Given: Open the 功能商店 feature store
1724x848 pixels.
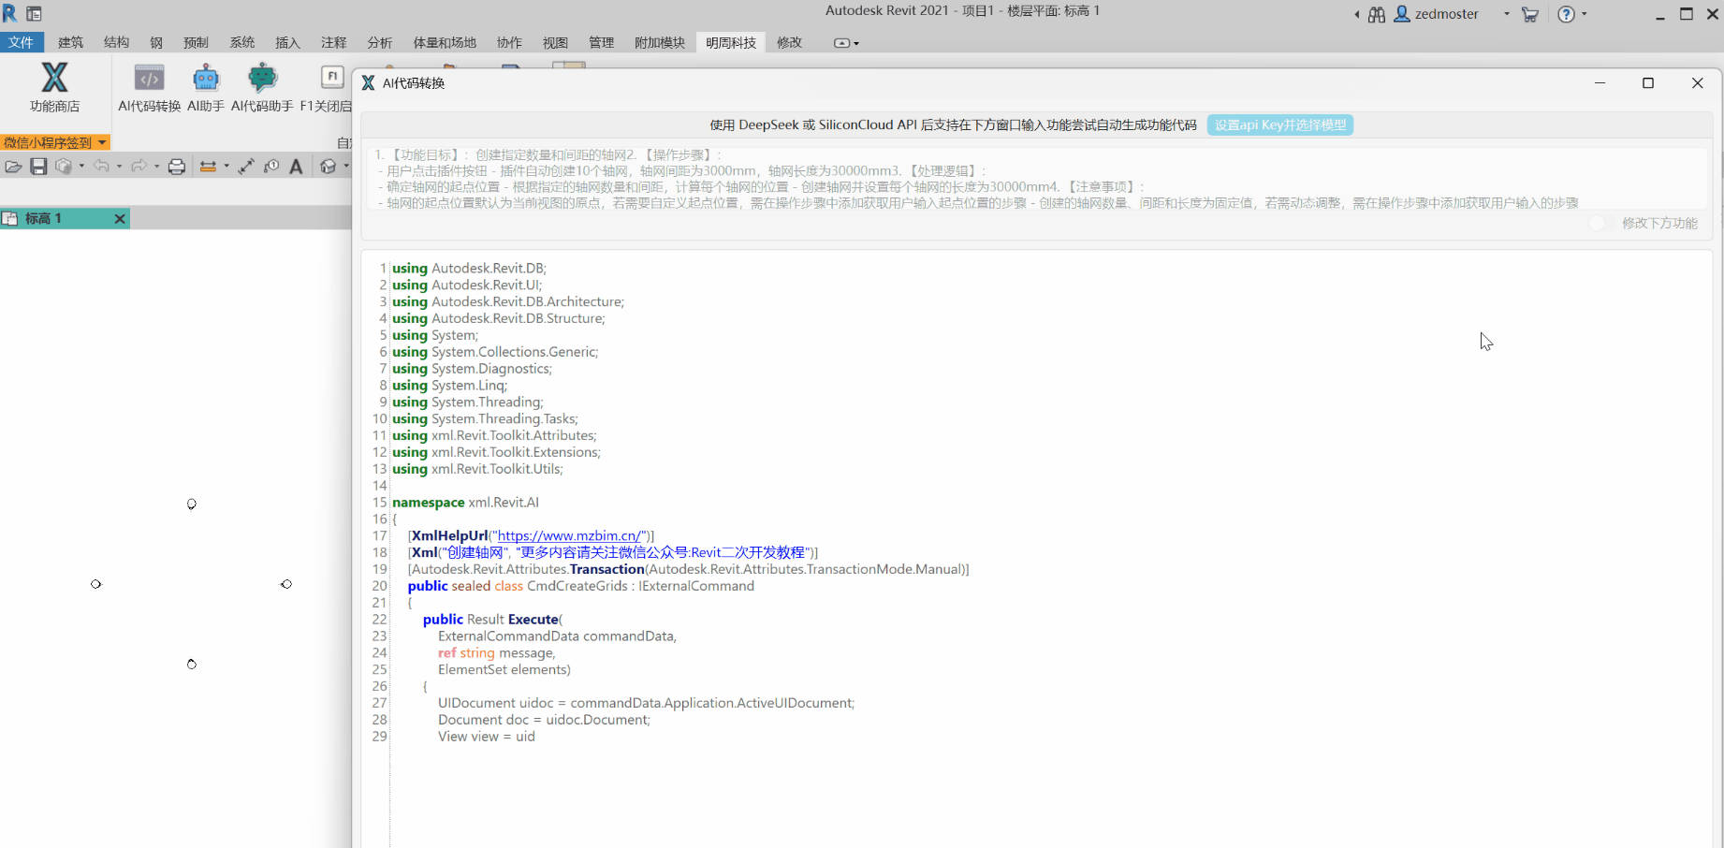Looking at the screenshot, I should [54, 86].
